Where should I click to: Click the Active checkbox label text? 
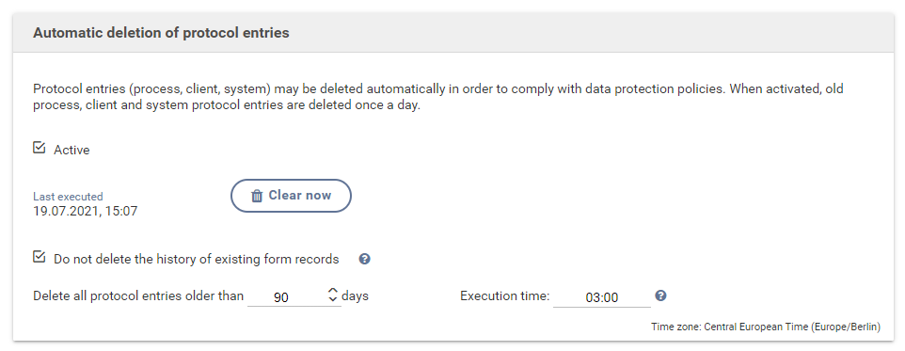71,151
